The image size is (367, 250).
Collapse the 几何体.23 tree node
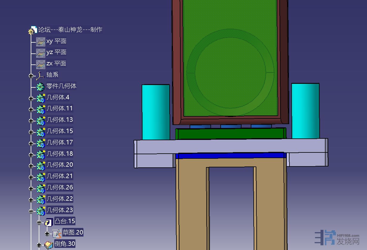click(31, 211)
